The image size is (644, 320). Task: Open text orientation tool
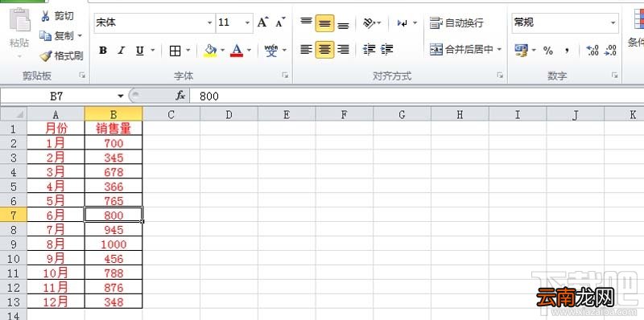(369, 23)
